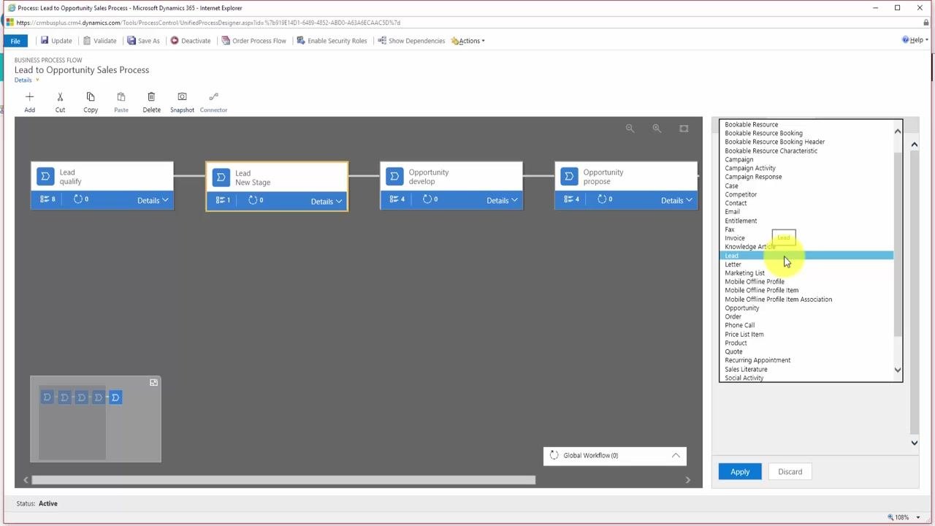Click the Update save button
This screenshot has width=935, height=526.
[x=56, y=41]
